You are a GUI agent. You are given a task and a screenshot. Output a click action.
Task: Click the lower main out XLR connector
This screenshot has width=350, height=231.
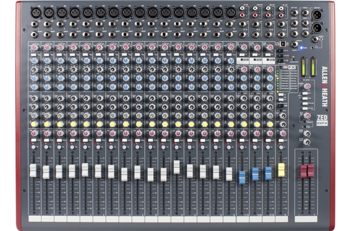(x=317, y=27)
